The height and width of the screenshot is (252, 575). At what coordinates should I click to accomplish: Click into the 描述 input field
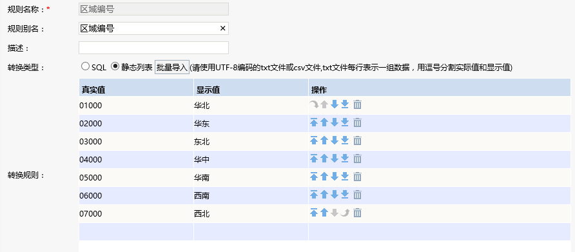[x=153, y=48]
